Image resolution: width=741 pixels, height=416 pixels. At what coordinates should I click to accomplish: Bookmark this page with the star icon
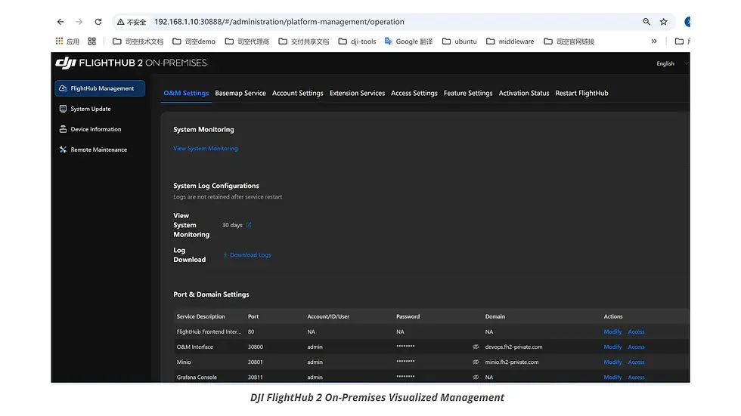point(664,22)
